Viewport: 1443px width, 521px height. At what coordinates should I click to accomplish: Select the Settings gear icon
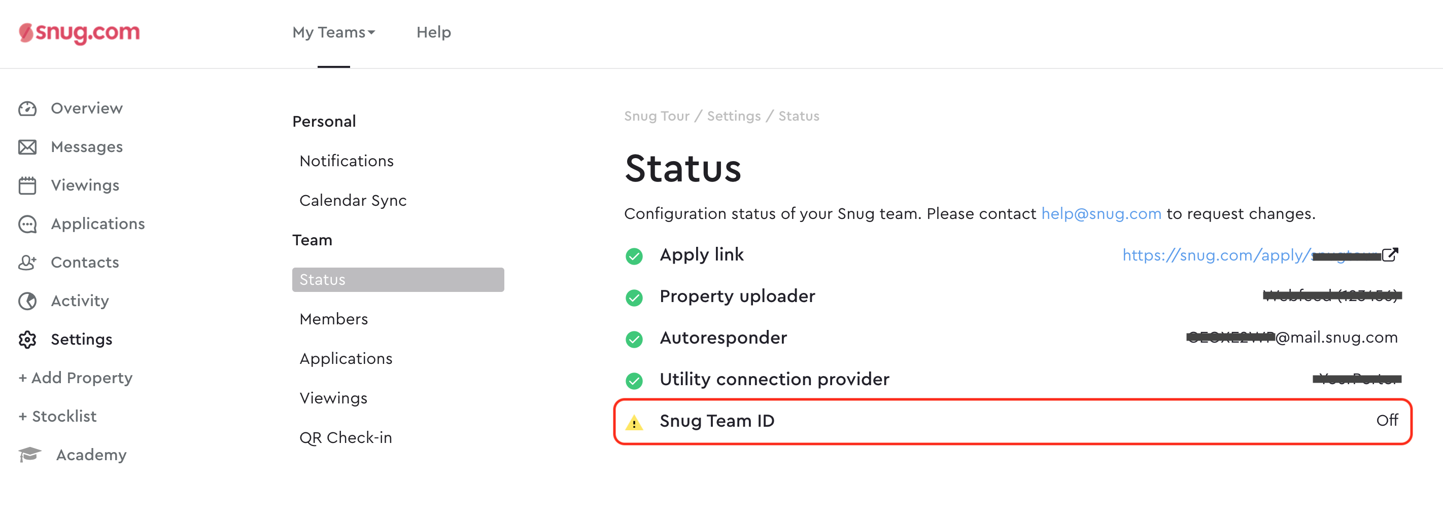(27, 340)
